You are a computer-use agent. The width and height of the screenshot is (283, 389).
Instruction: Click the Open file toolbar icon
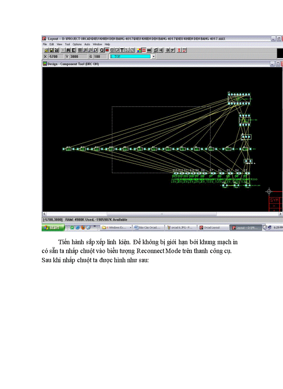[46, 50]
